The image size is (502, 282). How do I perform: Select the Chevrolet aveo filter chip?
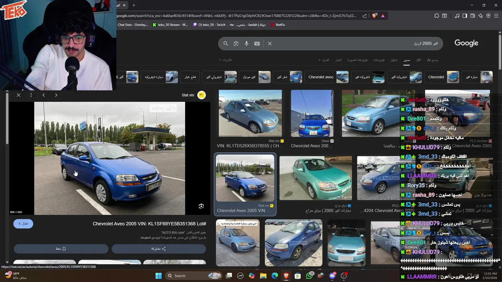tap(327, 77)
